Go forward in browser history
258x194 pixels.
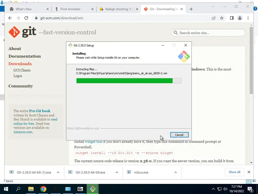click(x=18, y=18)
